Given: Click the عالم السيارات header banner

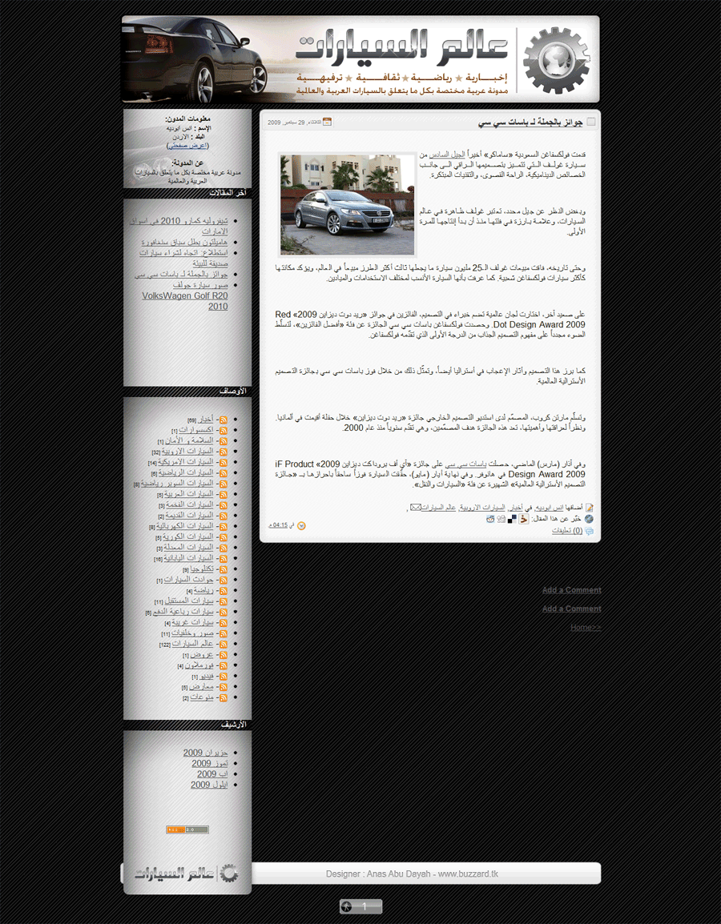Looking at the screenshot, I should (360, 59).
